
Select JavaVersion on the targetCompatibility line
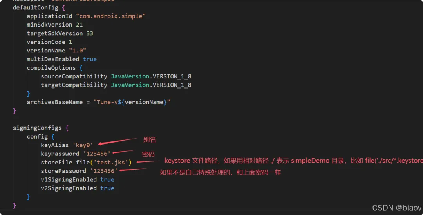[130, 85]
